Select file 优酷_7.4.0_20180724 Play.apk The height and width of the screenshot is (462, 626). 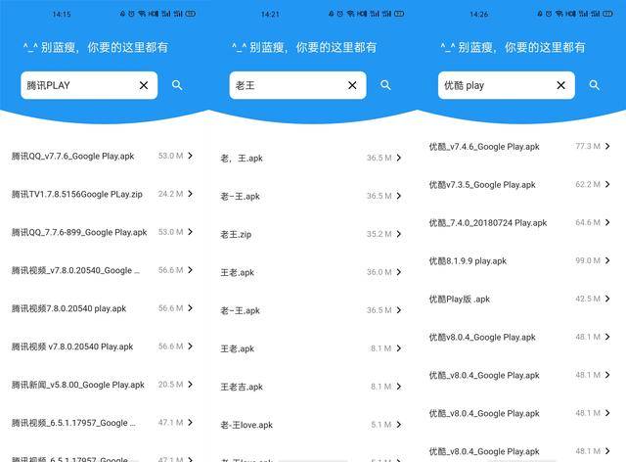click(x=488, y=223)
